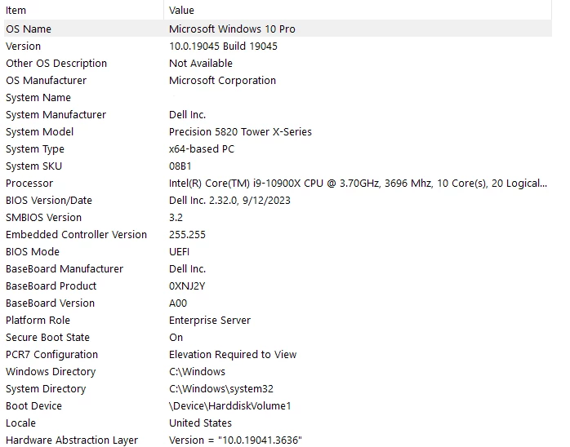Click Dell Inc. 2.32.0, 9/12/2023 value
Screen dimensions: 570x447
click(229, 200)
